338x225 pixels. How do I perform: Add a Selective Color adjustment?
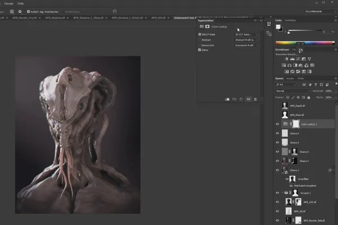pyautogui.click(x=304, y=71)
